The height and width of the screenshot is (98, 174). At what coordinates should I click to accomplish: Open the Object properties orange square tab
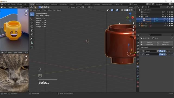[138, 63]
